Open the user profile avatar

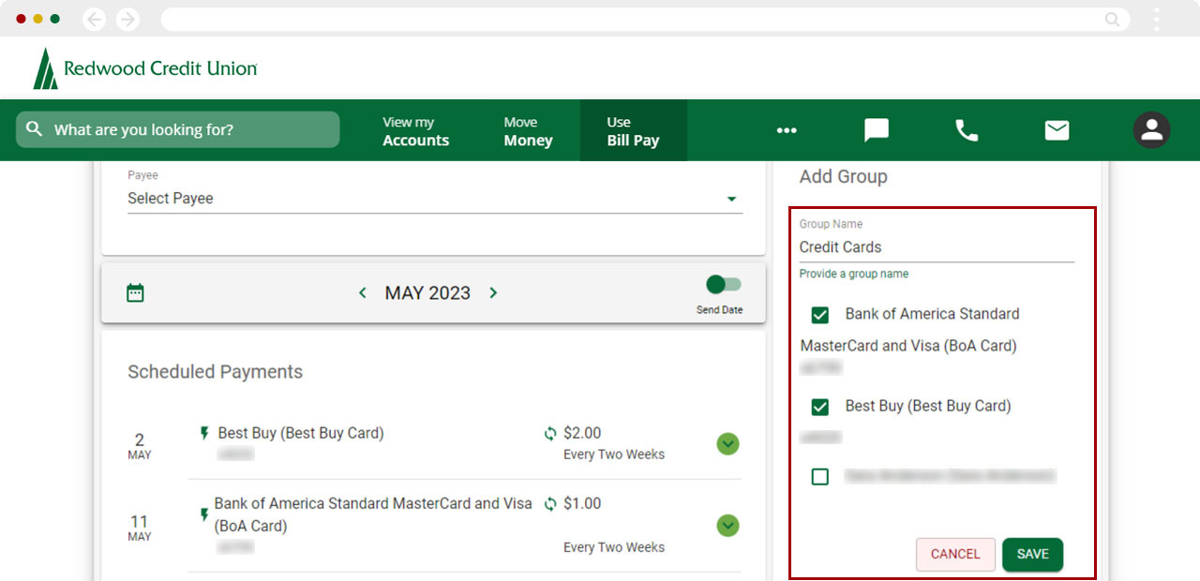tap(1151, 130)
